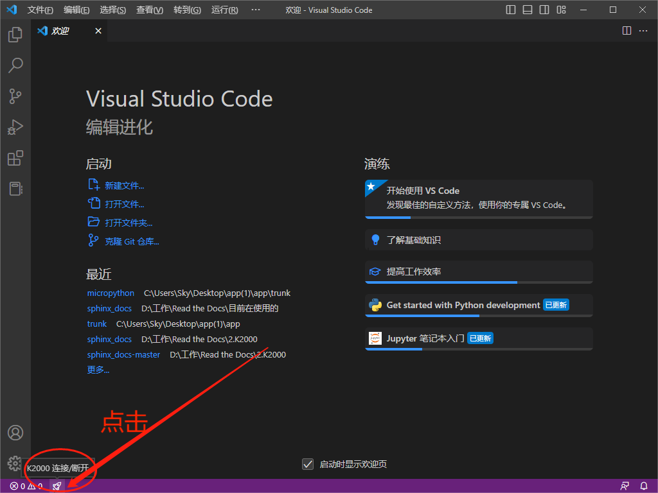Click the VS Code logo in title bar

tap(12, 9)
